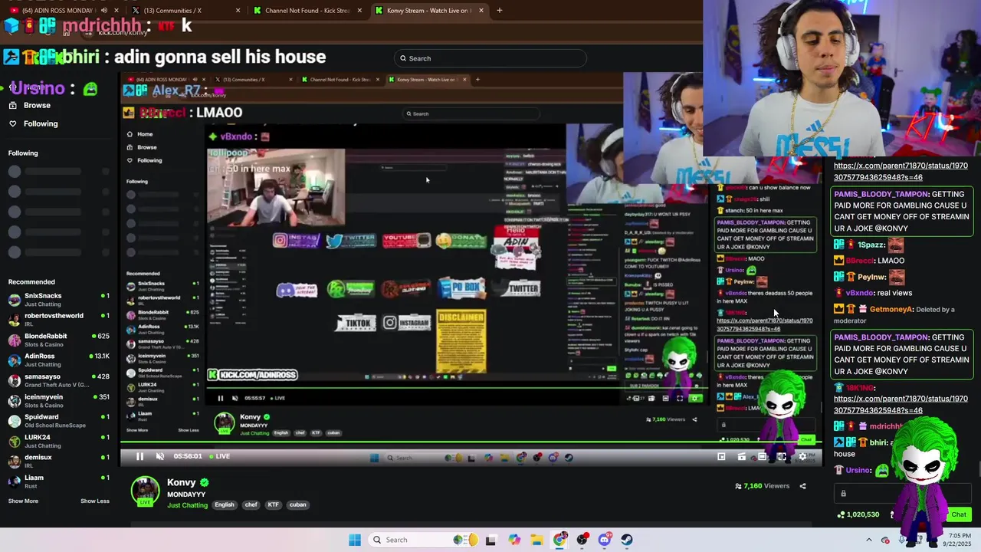
Task: Switch to Channel Not Found tab
Action: click(307, 11)
